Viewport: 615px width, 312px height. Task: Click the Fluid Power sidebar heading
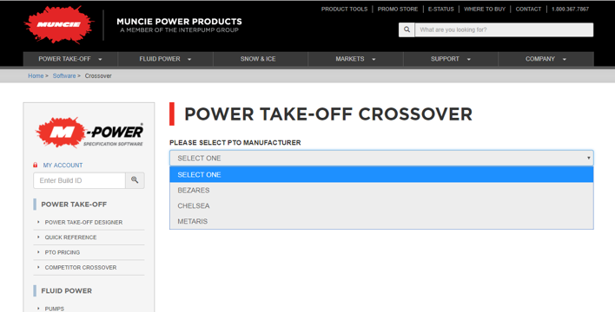point(66,291)
